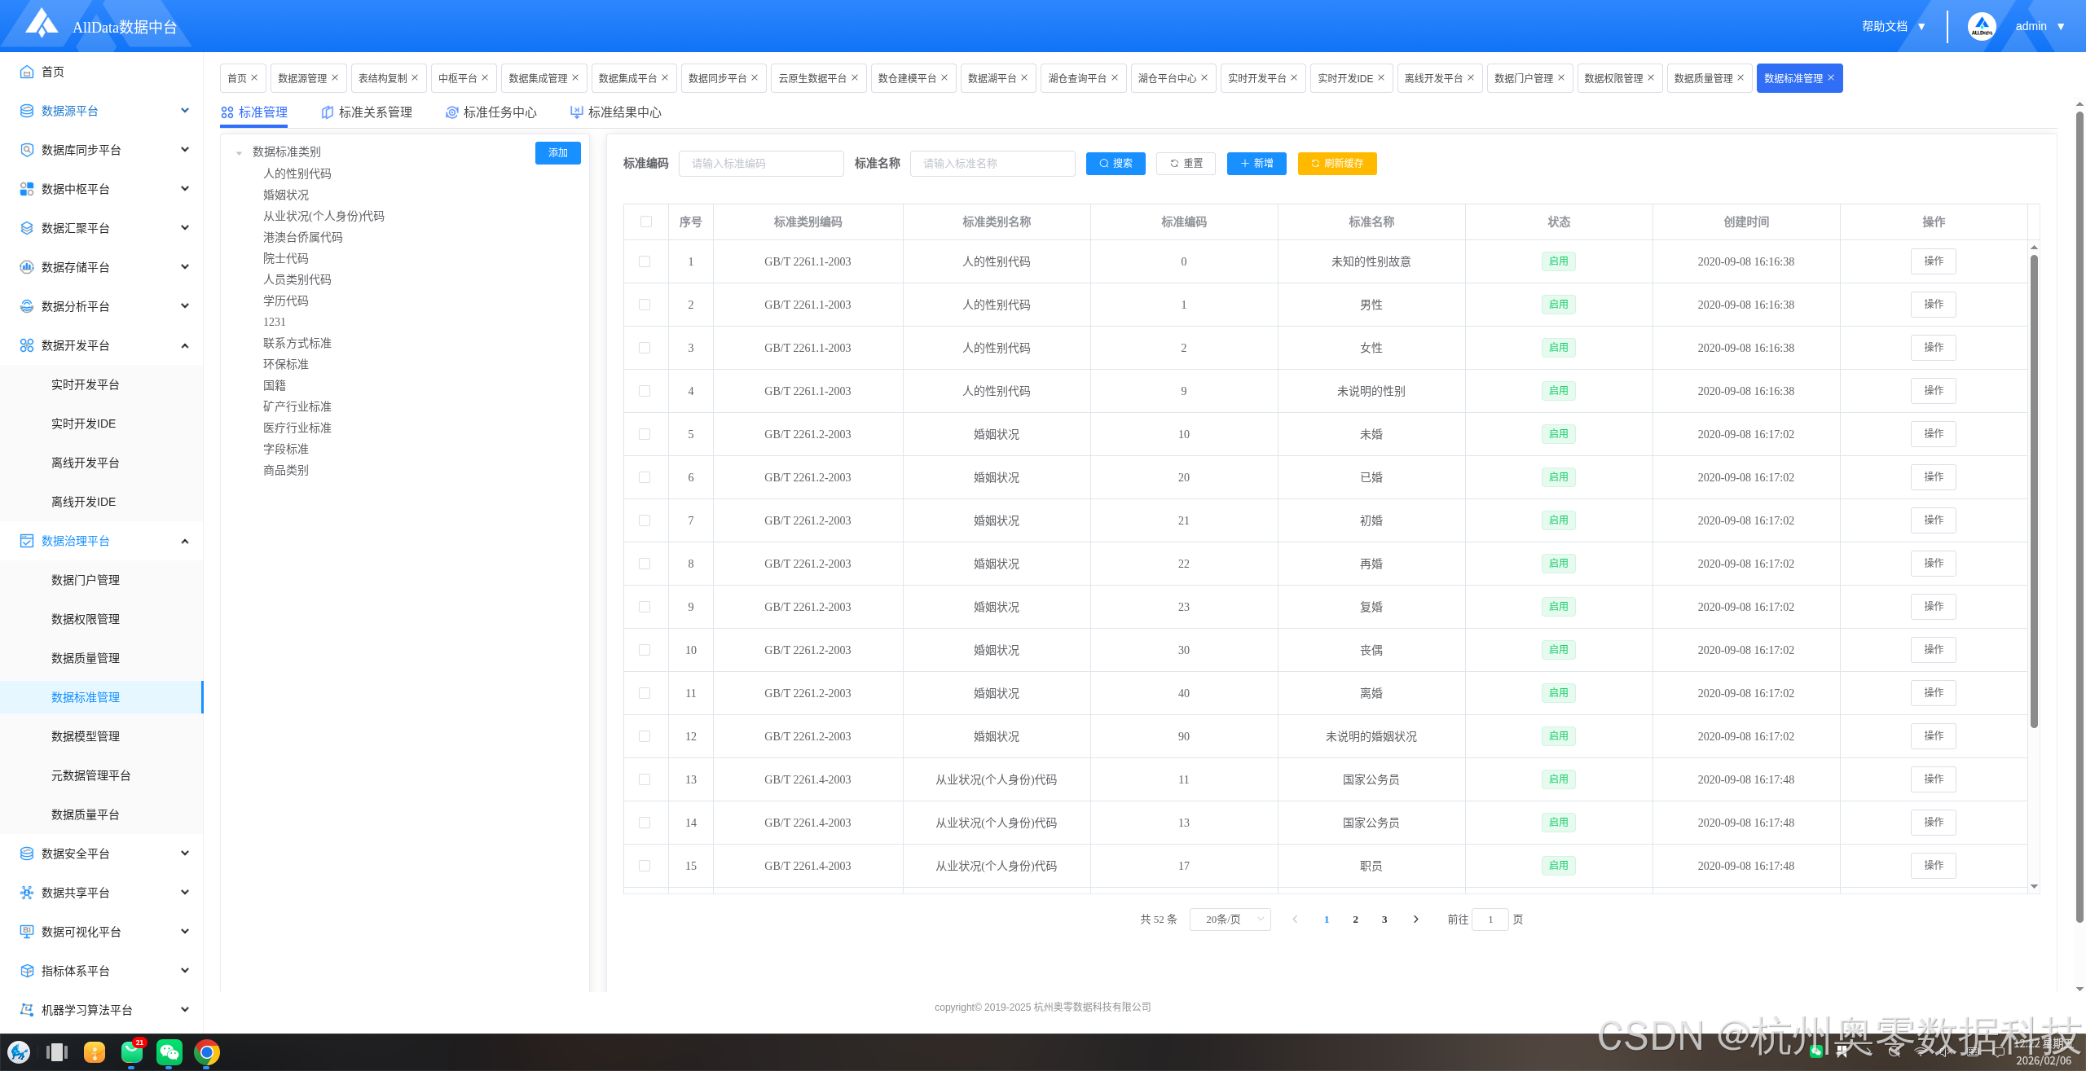The image size is (2086, 1071).
Task: Click the 重置 reset button
Action: [1186, 164]
